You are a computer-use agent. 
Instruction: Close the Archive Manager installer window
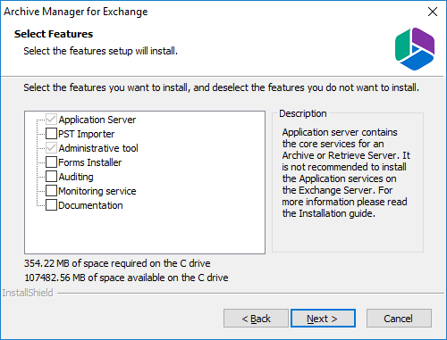433,12
